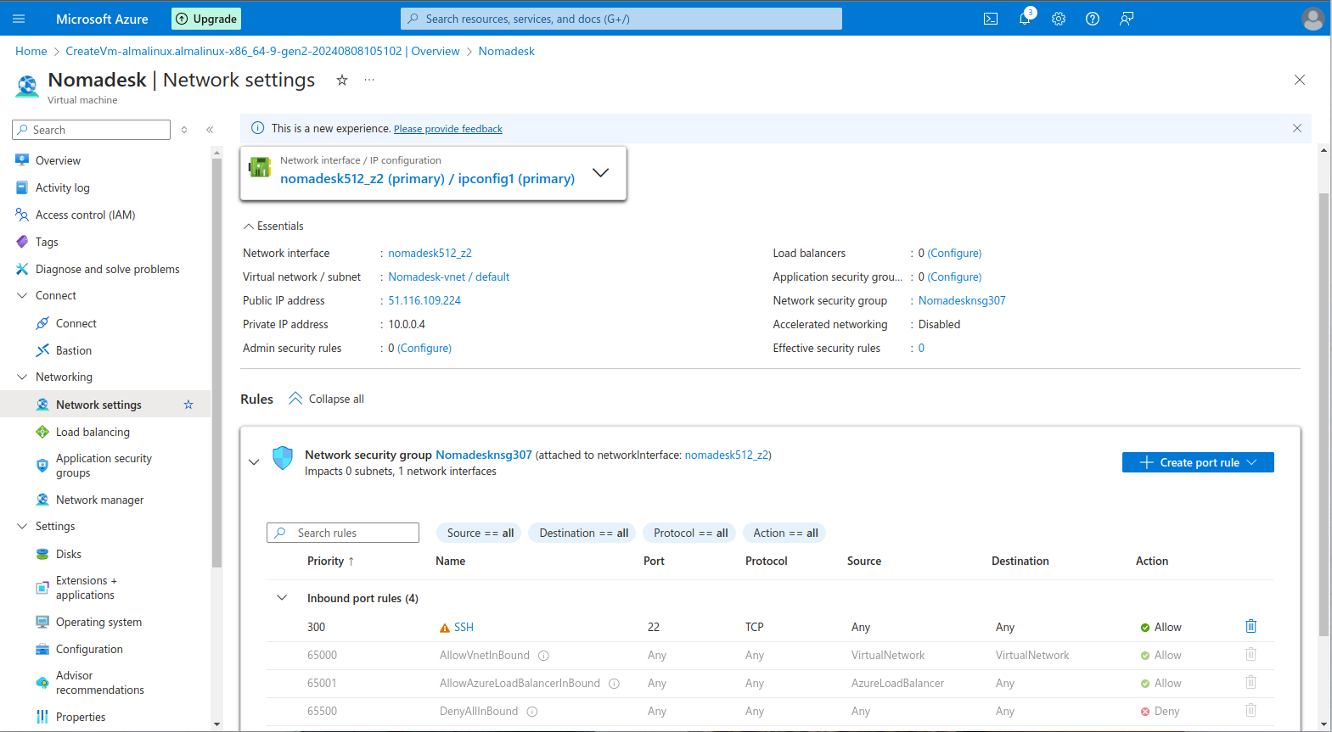Screen dimensions: 1332x732
Task: Sort rules by Priority column
Action: tap(331, 561)
